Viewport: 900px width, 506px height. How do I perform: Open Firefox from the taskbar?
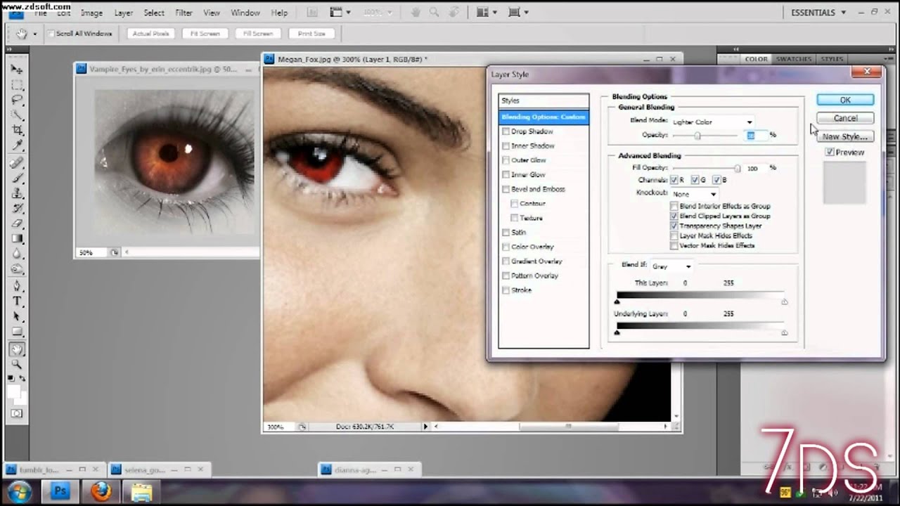(101, 491)
